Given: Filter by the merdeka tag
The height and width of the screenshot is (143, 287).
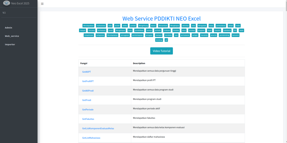Looking at the screenshot, I should pos(168,35).
